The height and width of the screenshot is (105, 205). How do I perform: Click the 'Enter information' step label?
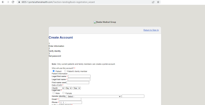pyautogui.click(x=56, y=46)
